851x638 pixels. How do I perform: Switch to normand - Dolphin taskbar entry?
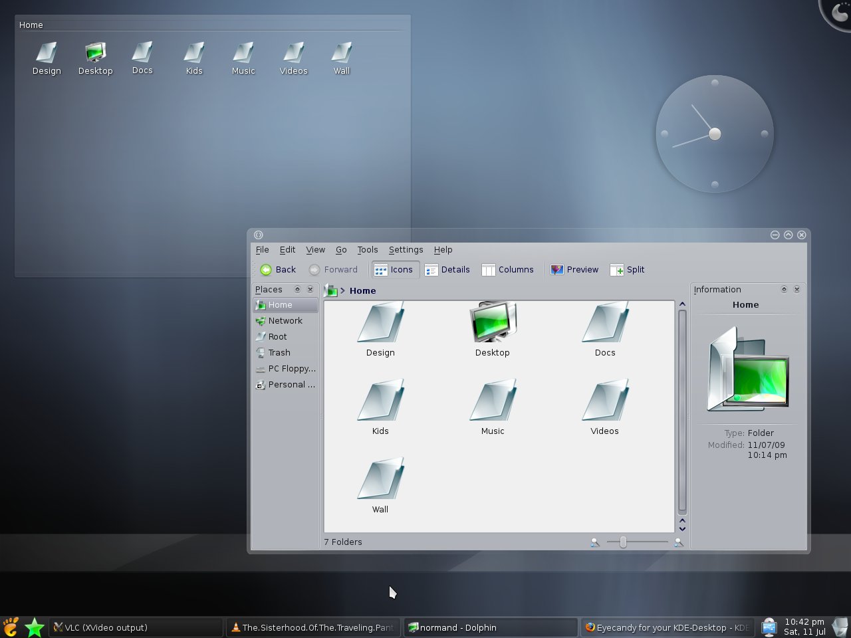coord(491,627)
